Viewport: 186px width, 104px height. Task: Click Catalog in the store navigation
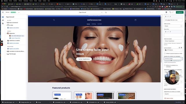click(x=94, y=24)
